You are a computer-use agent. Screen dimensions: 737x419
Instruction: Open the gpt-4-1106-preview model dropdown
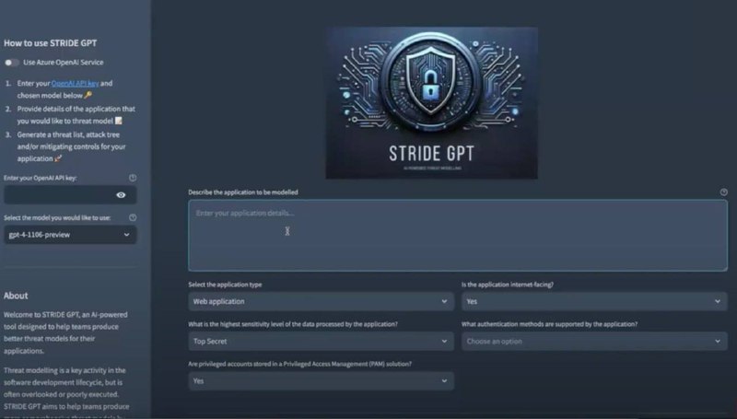[x=70, y=235]
